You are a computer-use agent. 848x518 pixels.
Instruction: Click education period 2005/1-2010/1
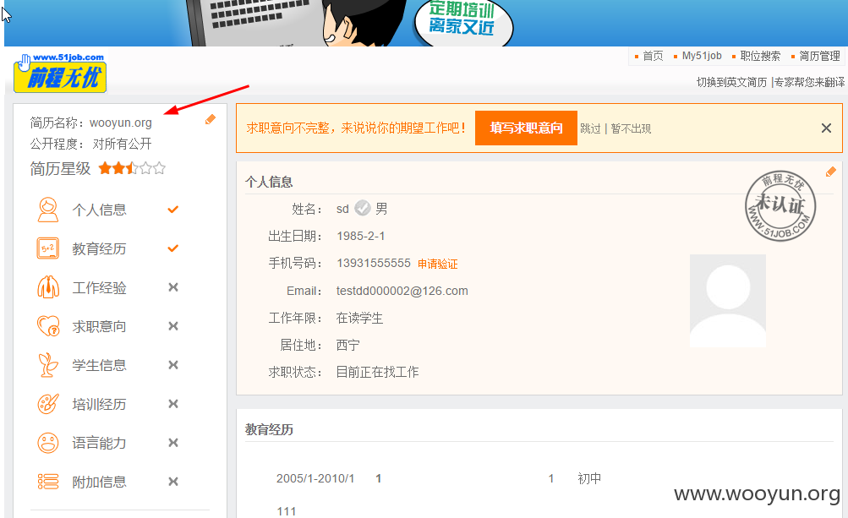coord(315,478)
